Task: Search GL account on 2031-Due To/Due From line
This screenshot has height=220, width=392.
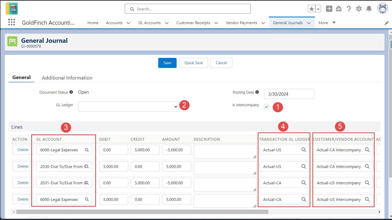Action: [x=87, y=183]
